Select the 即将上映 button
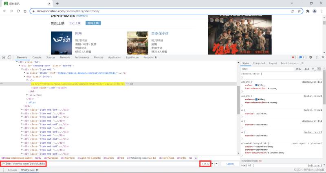This screenshot has height=173, width=326. [93, 23]
